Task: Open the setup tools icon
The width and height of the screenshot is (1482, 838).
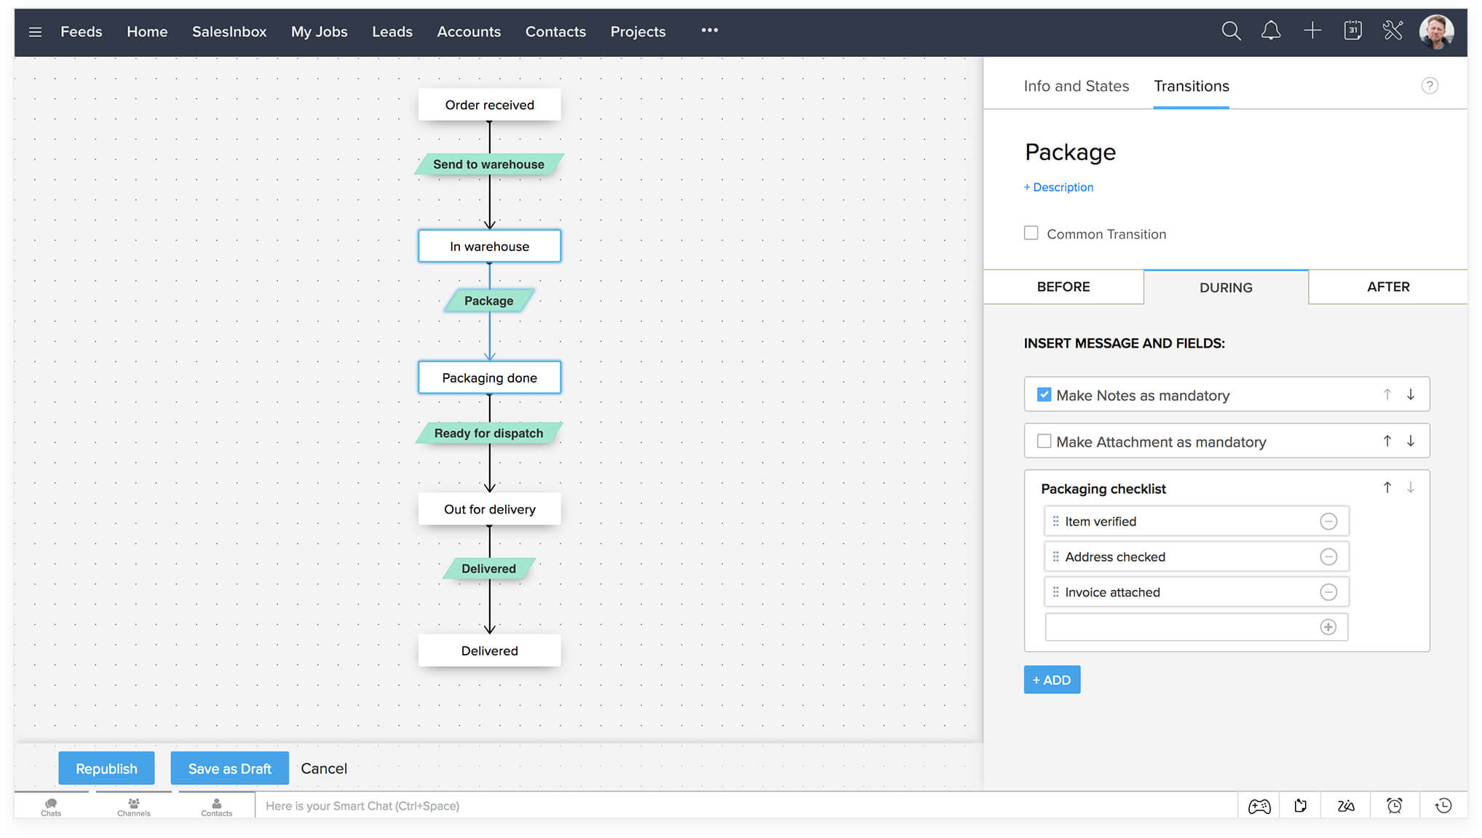Action: [1392, 31]
